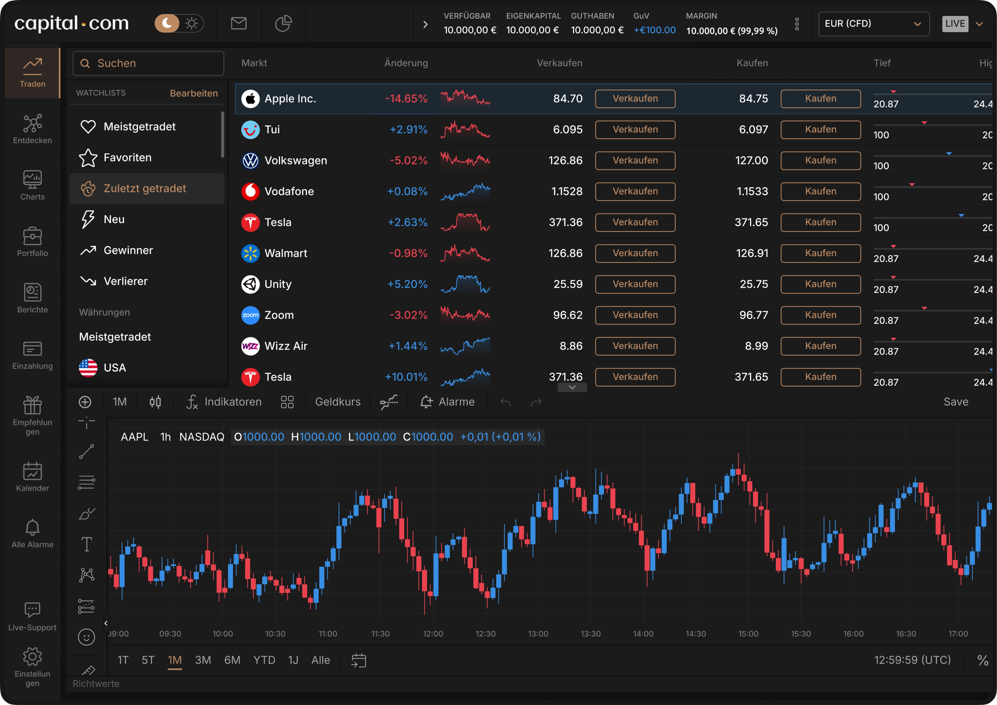Select Verlierer watchlist
The width and height of the screenshot is (997, 705).
[147, 281]
